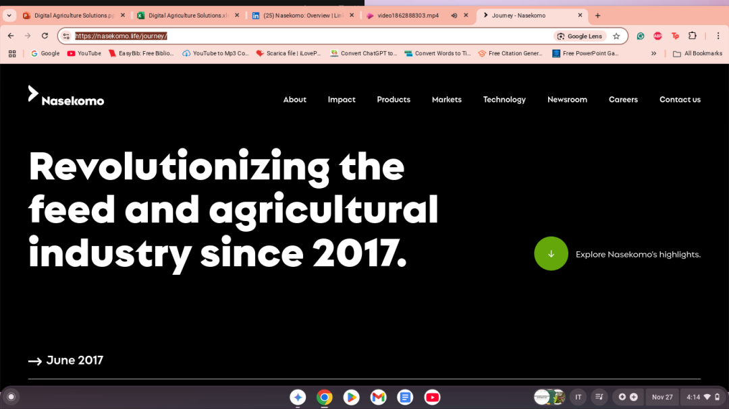
Task: Open the Adblock Plus extension
Action: pyautogui.click(x=657, y=36)
